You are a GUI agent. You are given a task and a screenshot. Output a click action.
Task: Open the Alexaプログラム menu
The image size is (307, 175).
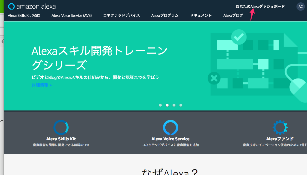coord(165,15)
